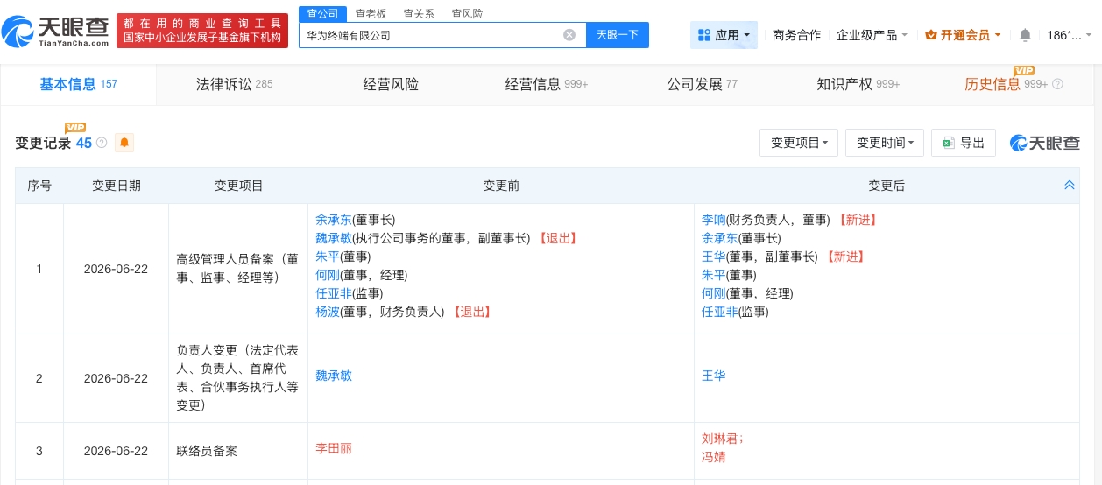Select the 查风险 search tab
This screenshot has height=485, width=1102.
click(x=467, y=13)
